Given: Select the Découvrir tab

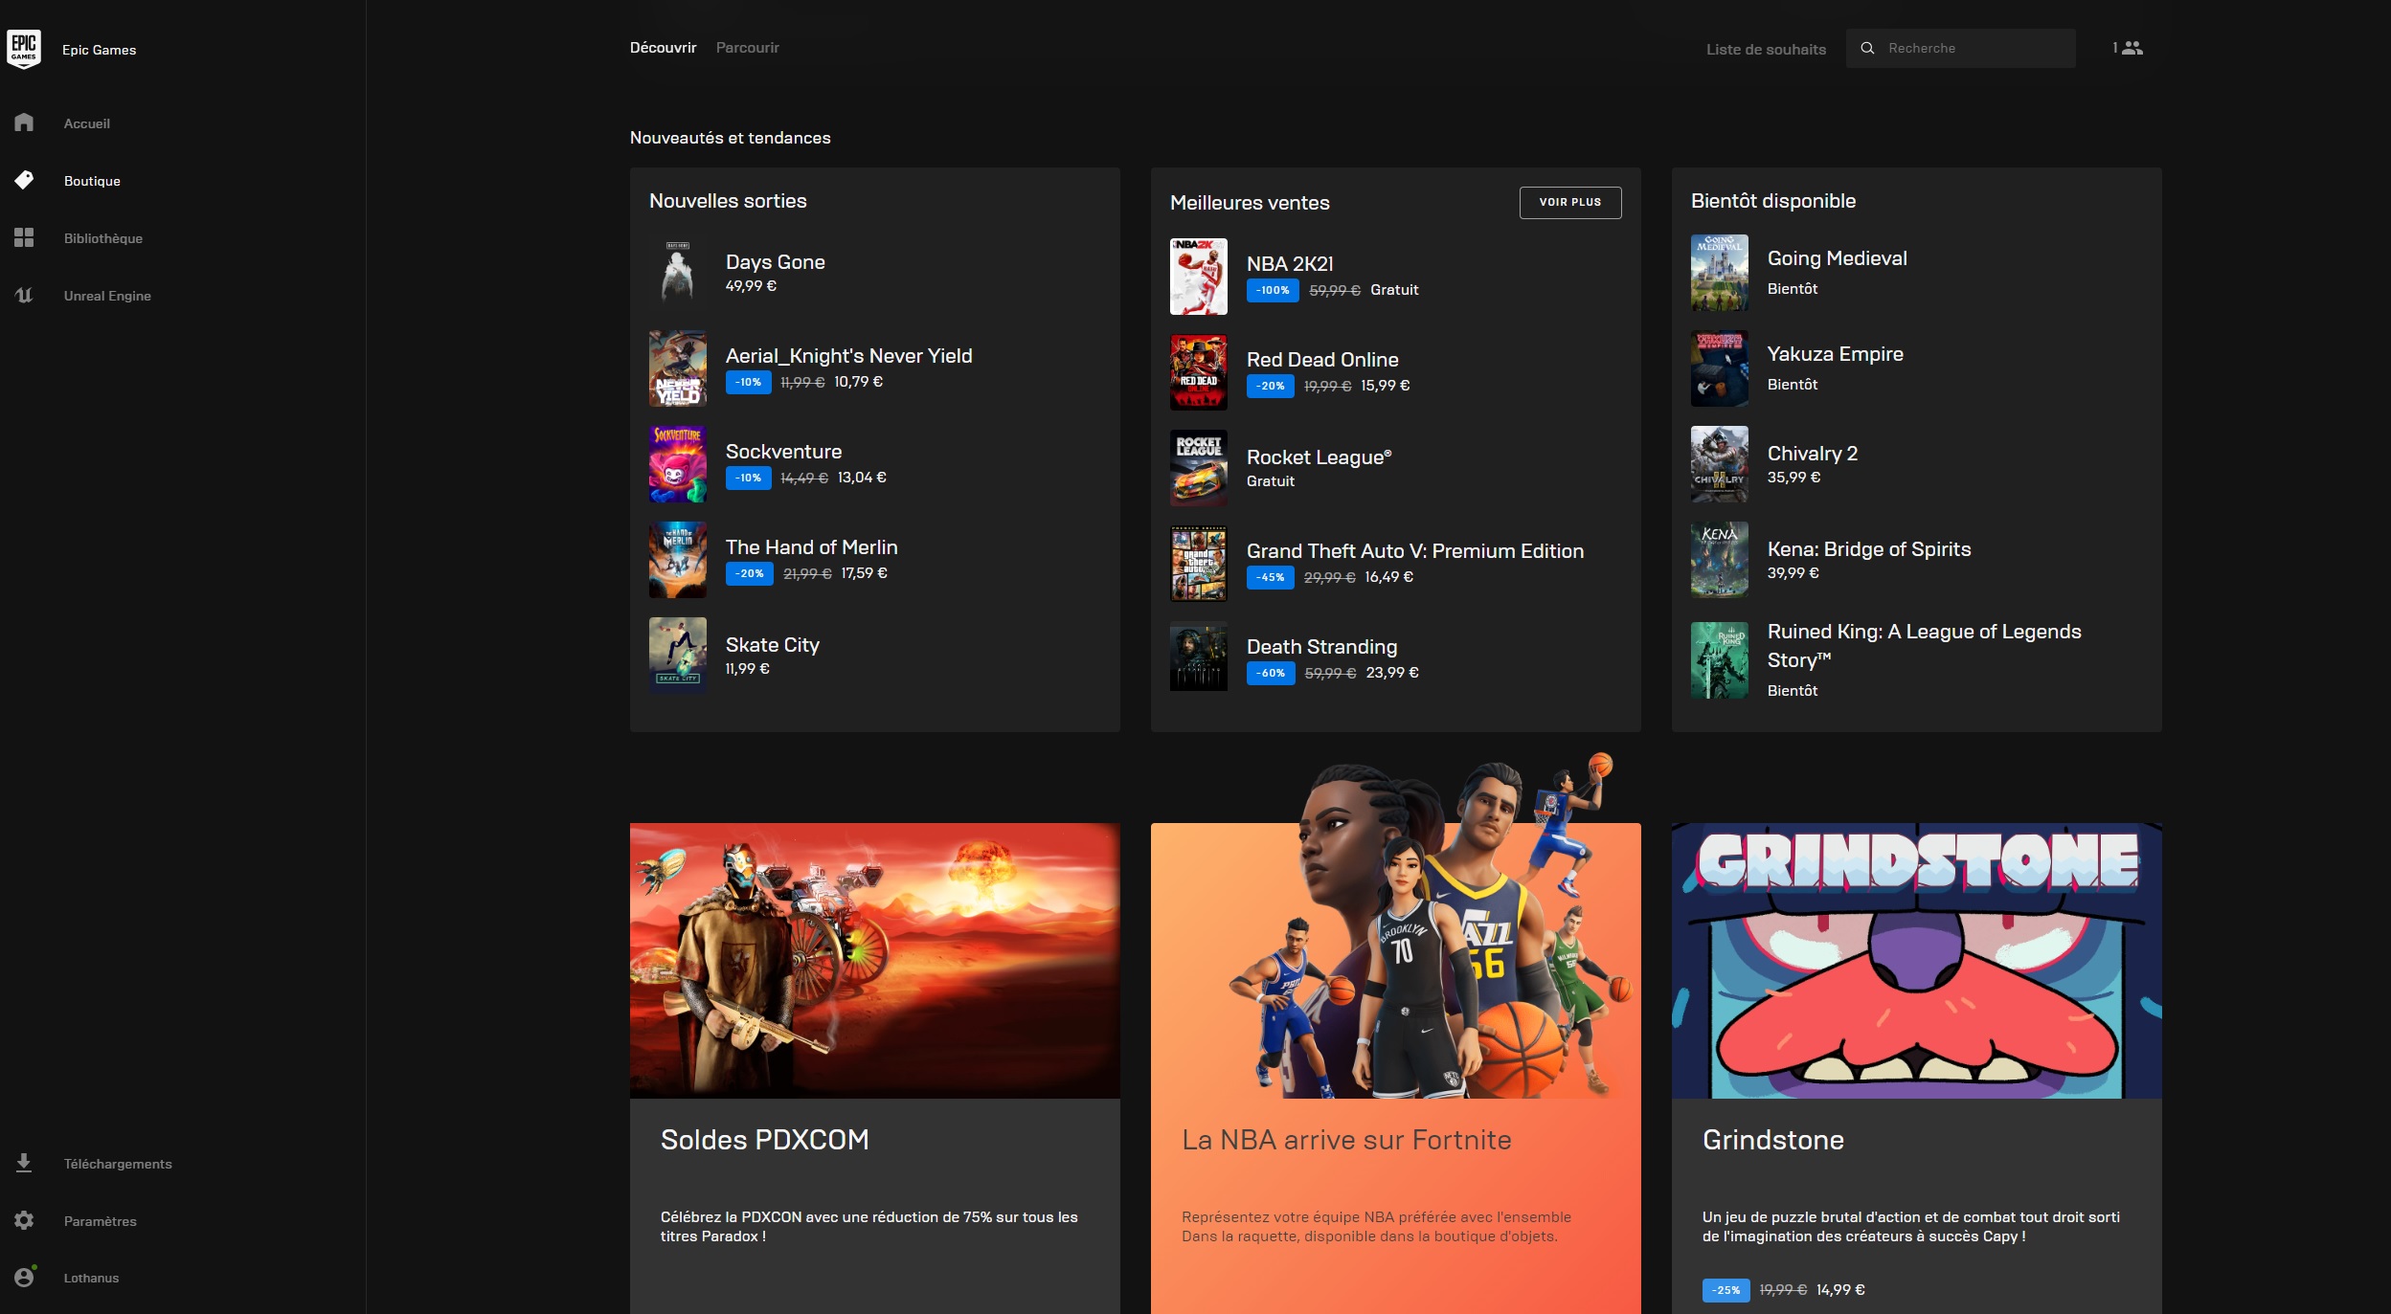Looking at the screenshot, I should pyautogui.click(x=663, y=48).
